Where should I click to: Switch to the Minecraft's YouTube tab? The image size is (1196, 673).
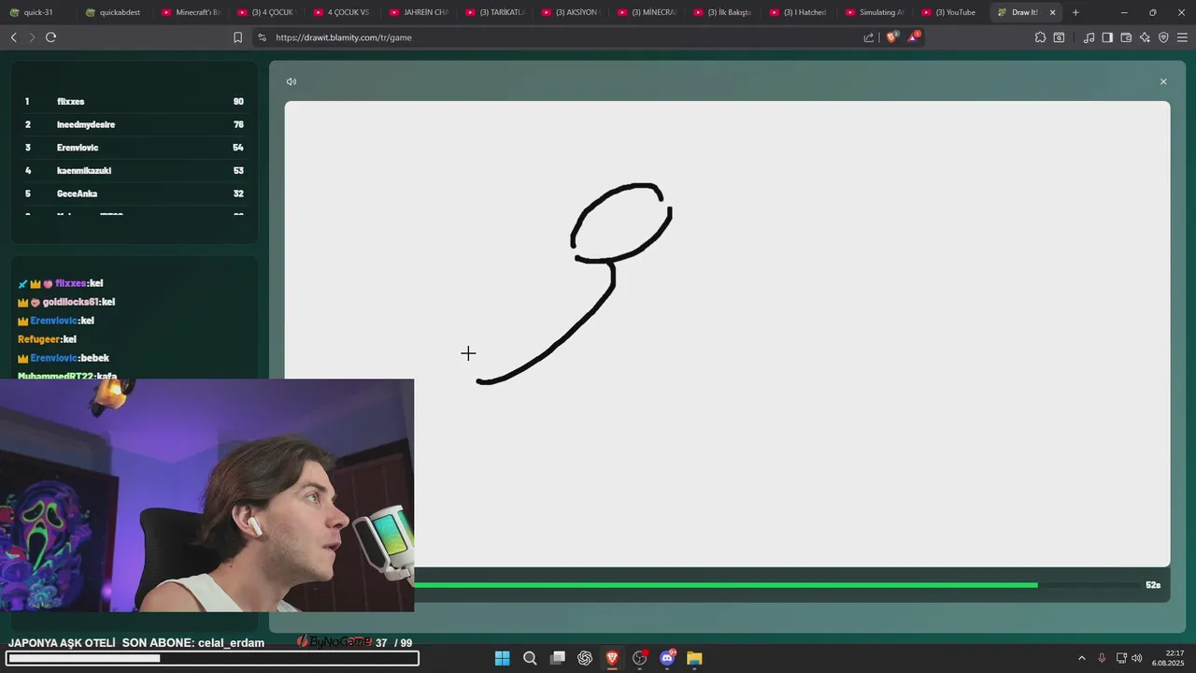(x=190, y=12)
